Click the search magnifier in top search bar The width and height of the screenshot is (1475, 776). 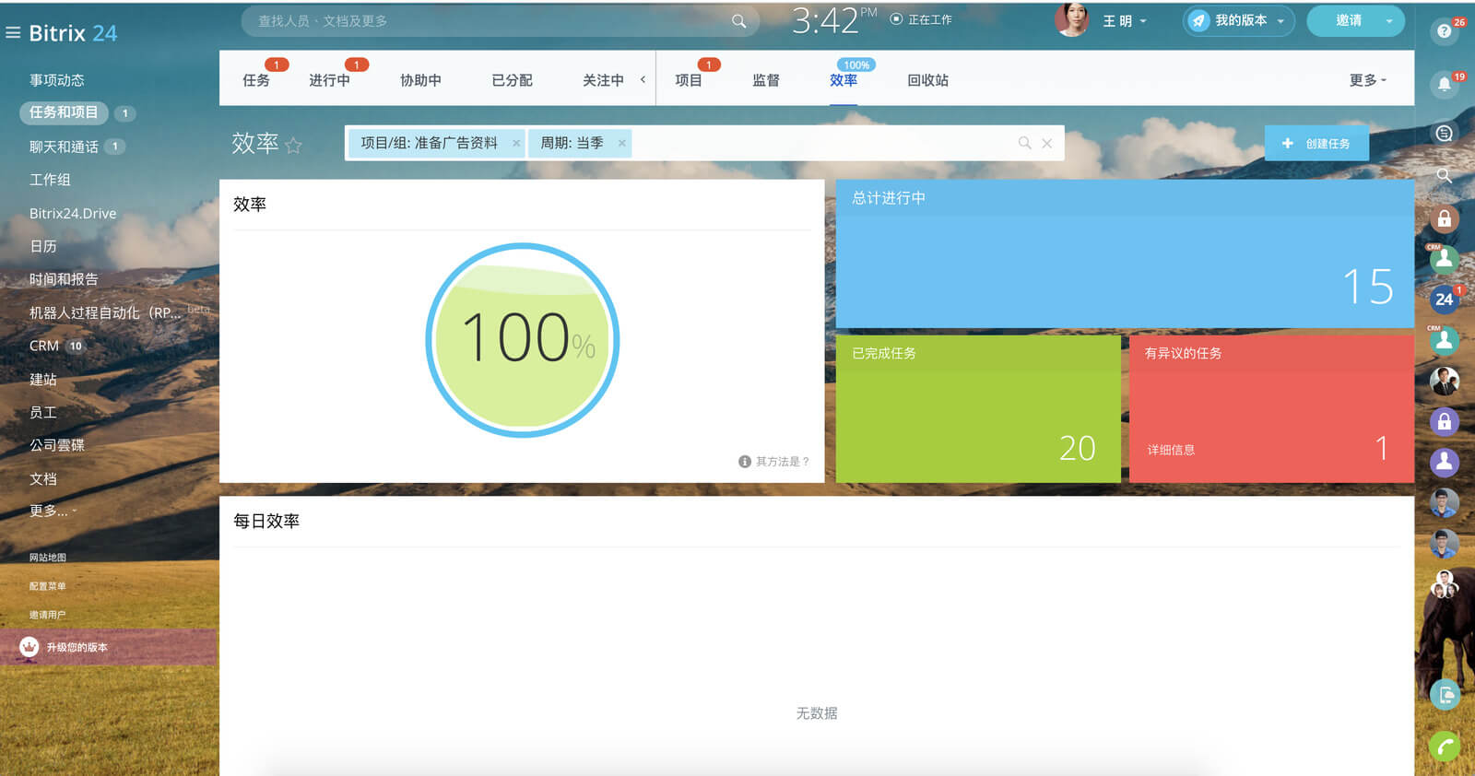(x=738, y=21)
